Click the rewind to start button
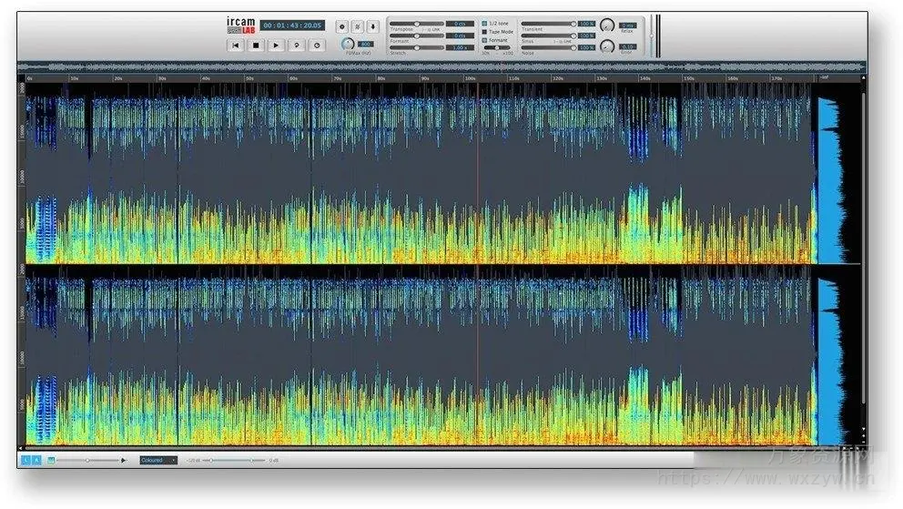 pyautogui.click(x=236, y=45)
